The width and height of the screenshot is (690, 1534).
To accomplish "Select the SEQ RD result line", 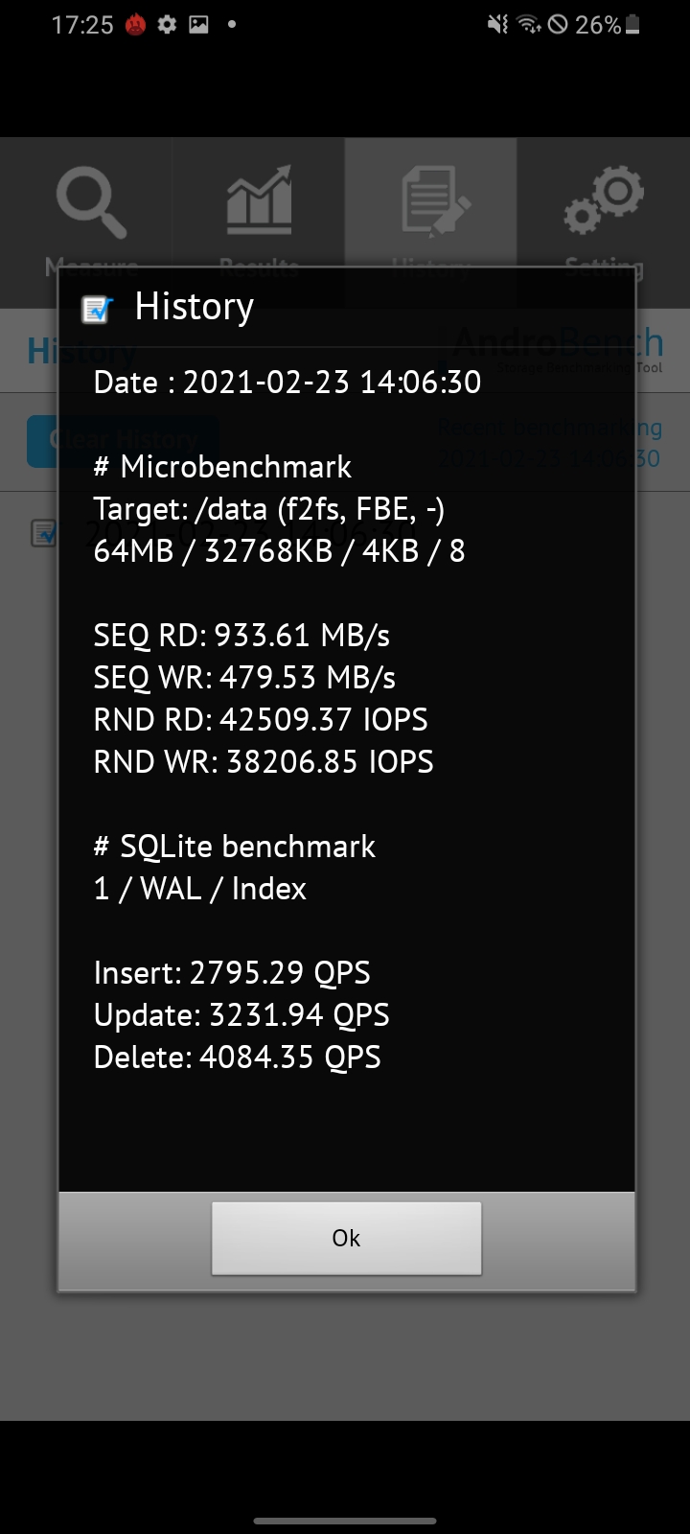I will point(241,636).
